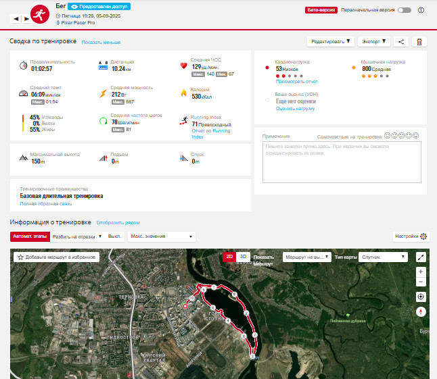Select the first (worst) feeling smiley
Screen dimensions: 437x379
387,136
